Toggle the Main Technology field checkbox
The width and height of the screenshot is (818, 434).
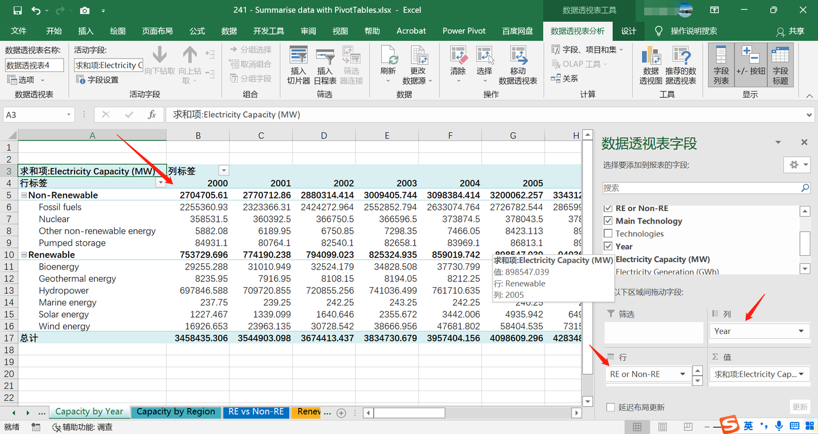(x=608, y=221)
